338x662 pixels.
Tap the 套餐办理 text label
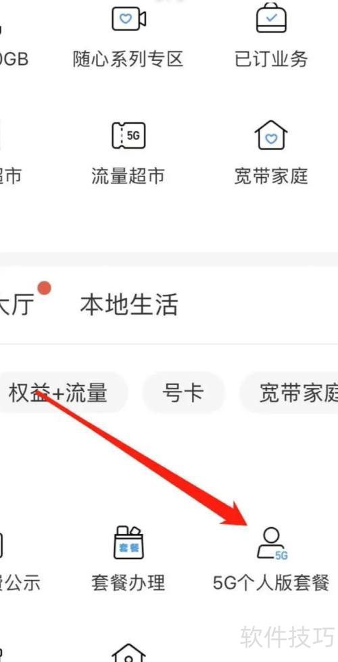[128, 583]
